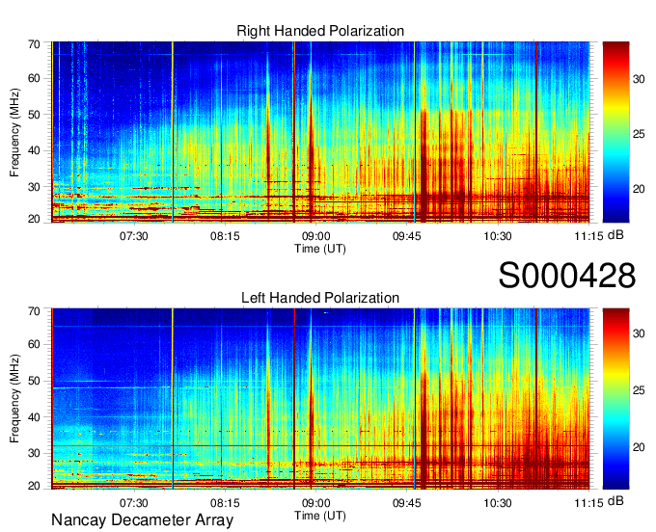
Task: Click the 40 MHz tick of the Left Handed plot
Action: (x=34, y=417)
